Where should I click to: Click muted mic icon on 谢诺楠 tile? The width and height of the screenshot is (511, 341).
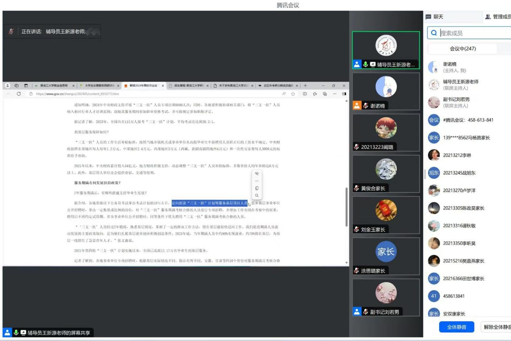(365, 106)
